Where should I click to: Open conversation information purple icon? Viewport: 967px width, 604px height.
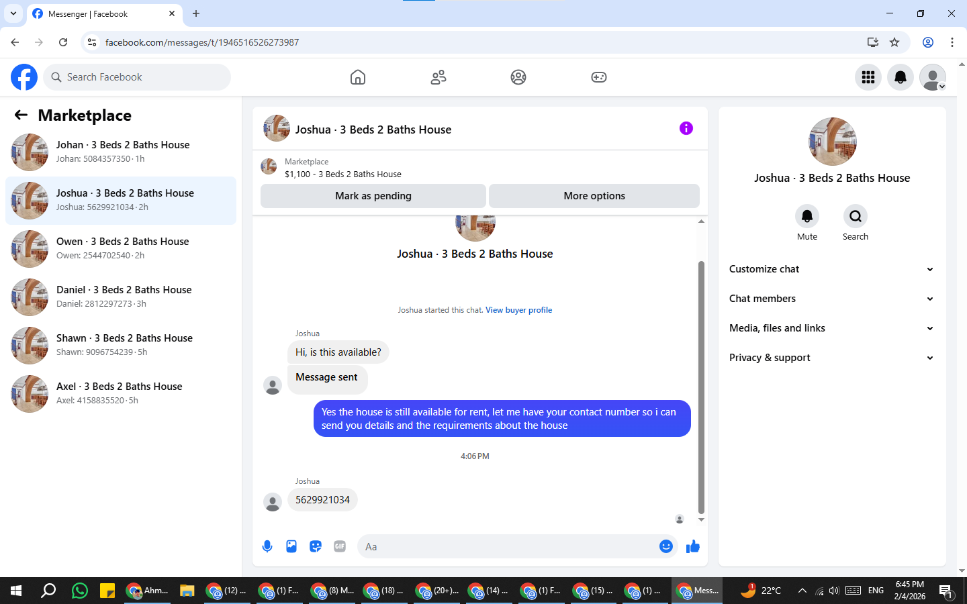pos(686,128)
